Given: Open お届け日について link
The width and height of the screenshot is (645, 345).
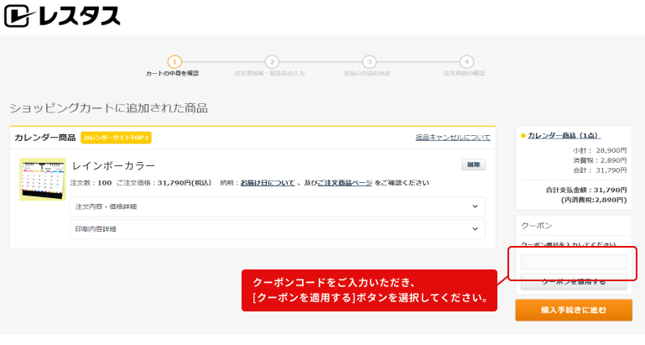Looking at the screenshot, I should 268,183.
